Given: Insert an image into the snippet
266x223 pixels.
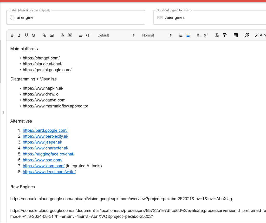Looking at the screenshot, I should tap(52, 35).
